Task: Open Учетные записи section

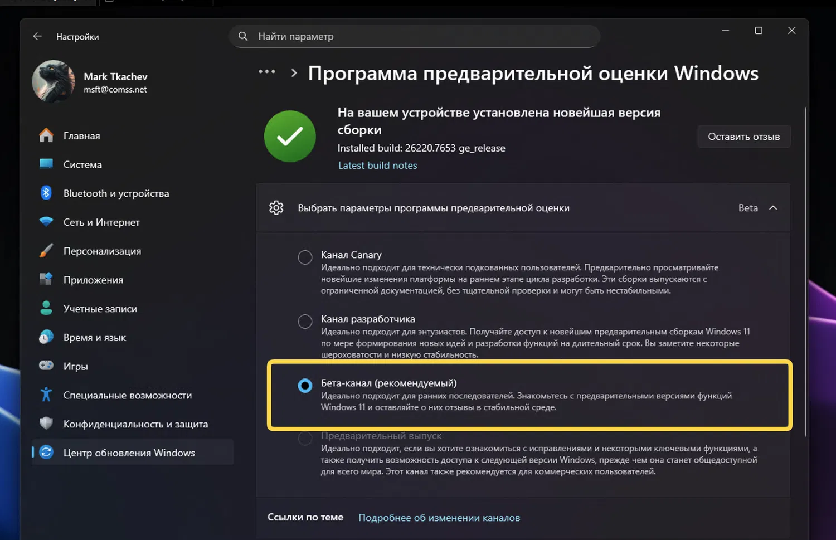Action: pos(133,309)
